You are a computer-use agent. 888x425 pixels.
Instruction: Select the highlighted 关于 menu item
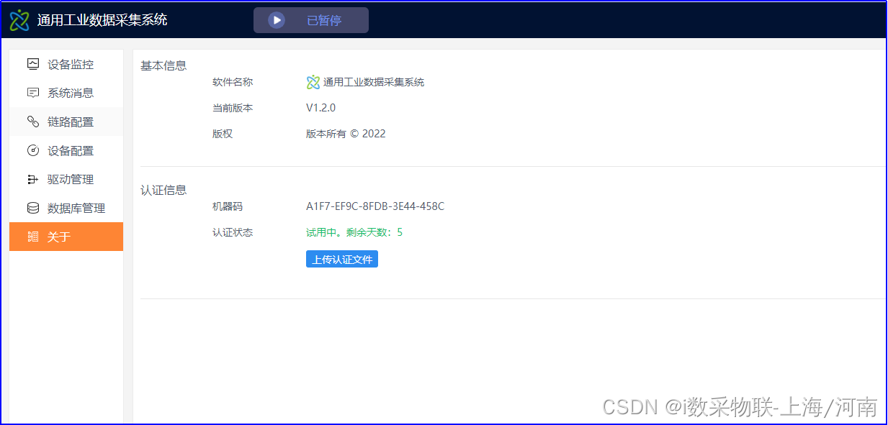(x=66, y=237)
